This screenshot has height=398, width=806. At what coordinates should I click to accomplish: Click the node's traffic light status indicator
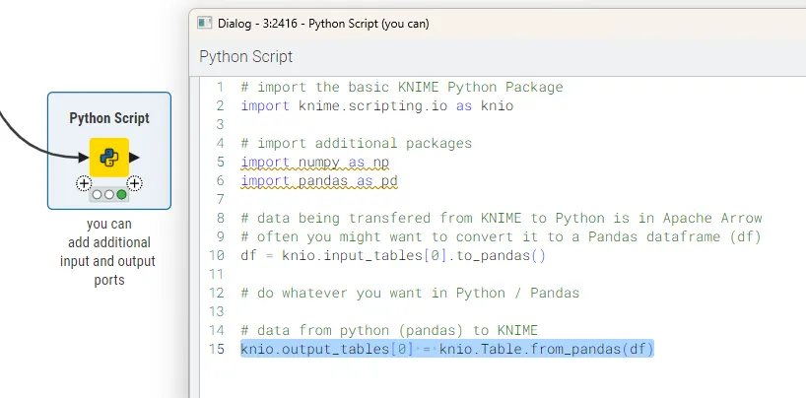[x=109, y=195]
